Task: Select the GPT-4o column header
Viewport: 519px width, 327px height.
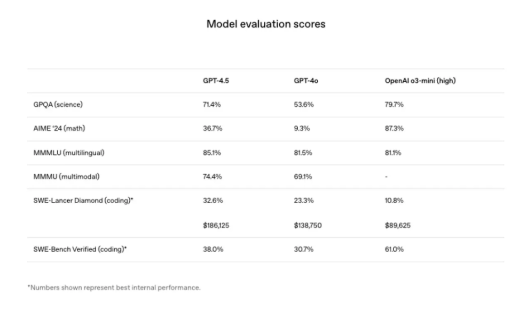Action: tap(303, 81)
